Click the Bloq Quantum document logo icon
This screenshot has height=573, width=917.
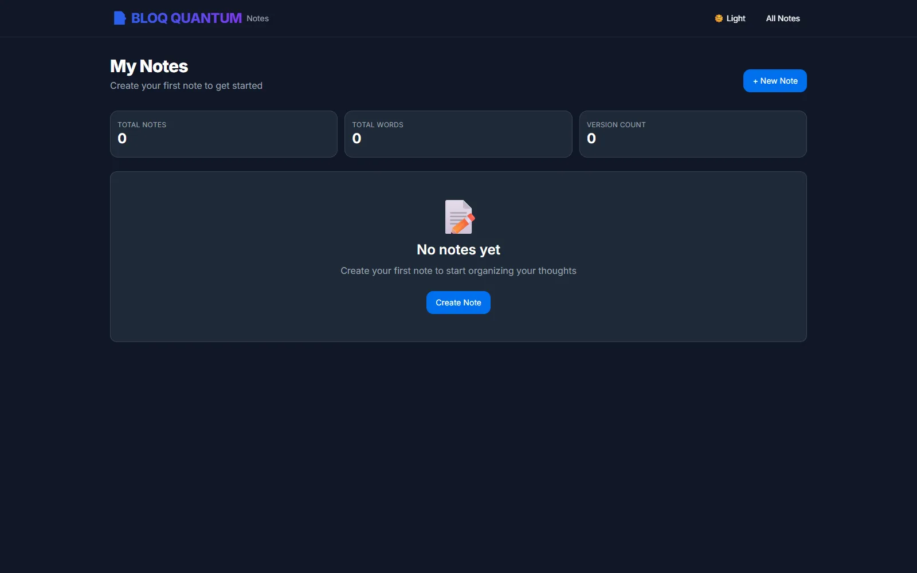pyautogui.click(x=119, y=18)
